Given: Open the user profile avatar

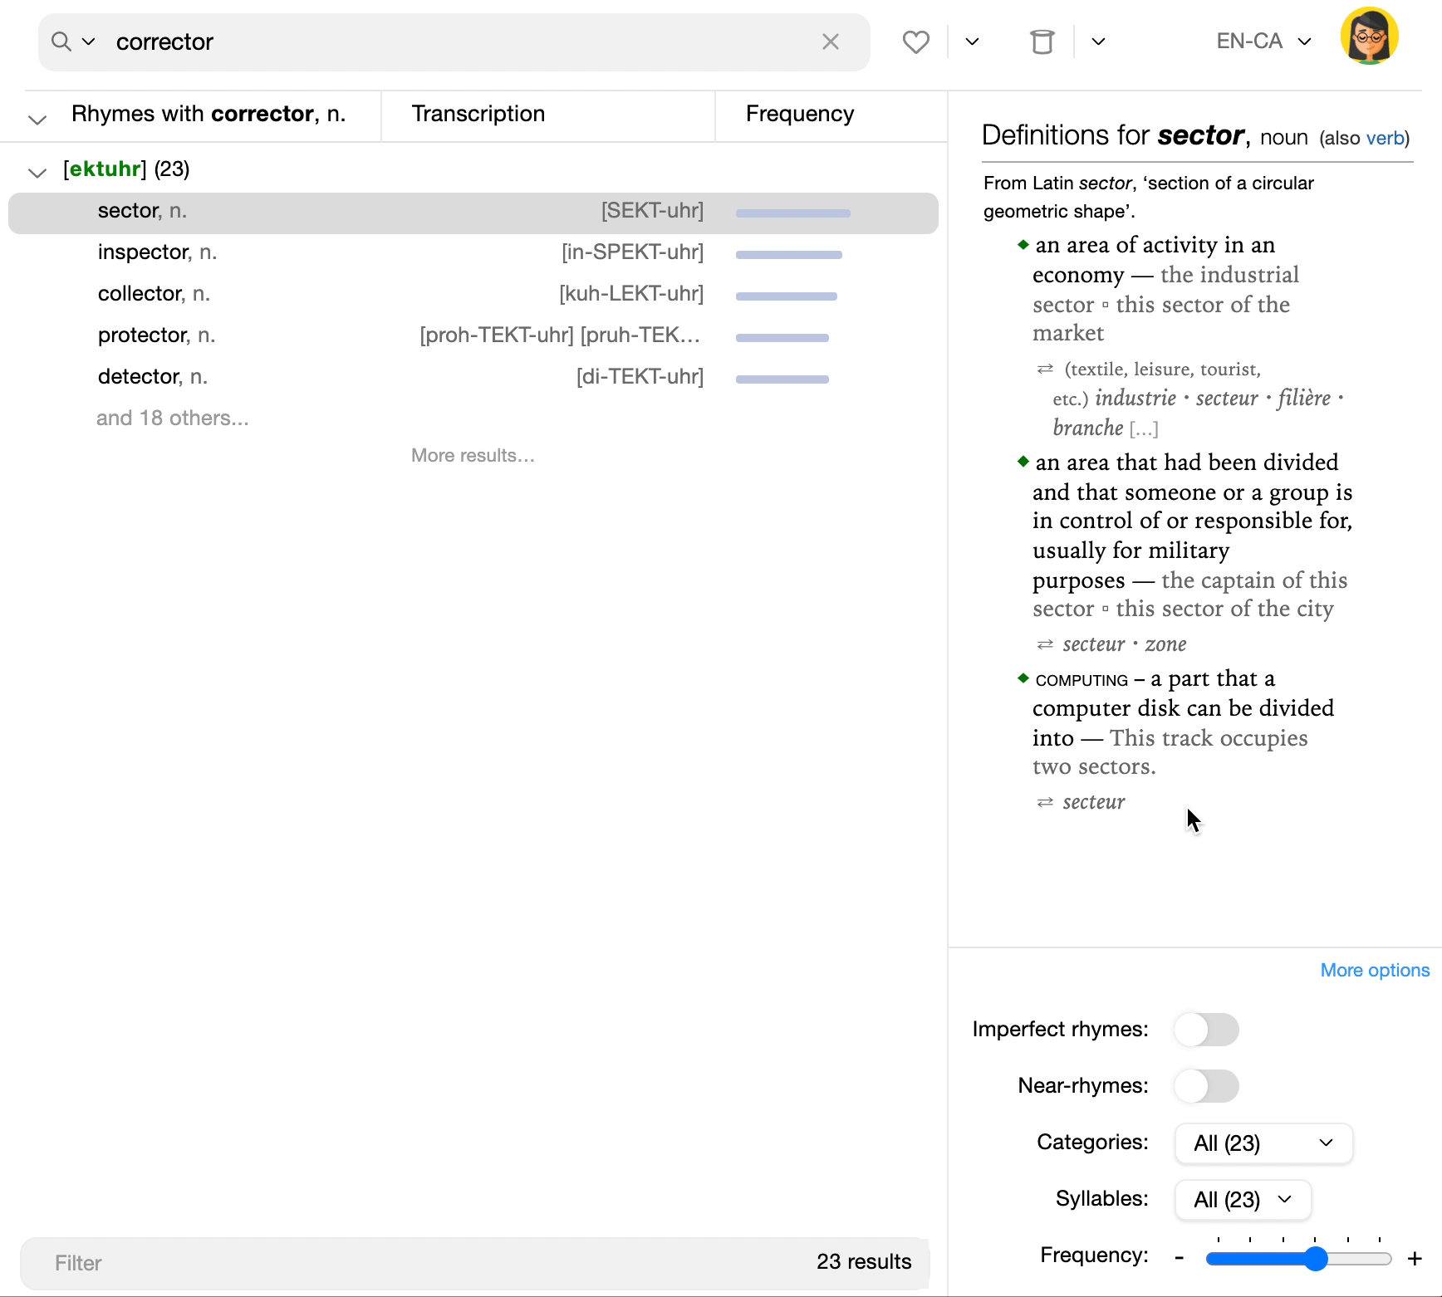Looking at the screenshot, I should pyautogui.click(x=1369, y=37).
